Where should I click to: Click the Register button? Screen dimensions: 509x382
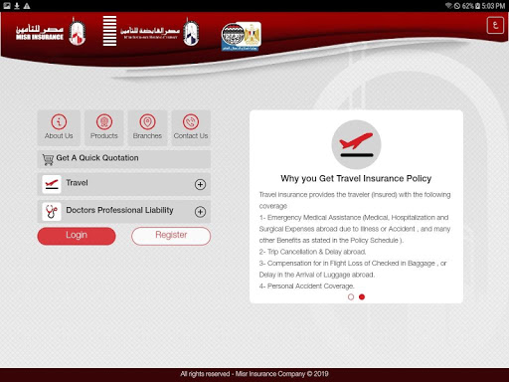(171, 236)
